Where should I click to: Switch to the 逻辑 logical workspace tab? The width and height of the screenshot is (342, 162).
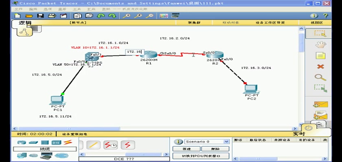click(25, 24)
